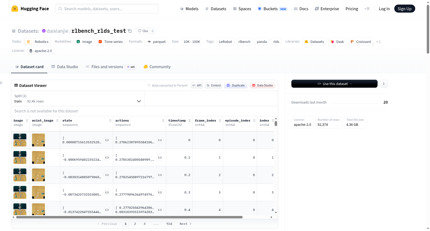Expand the actions cell in timestamp 0.4 row
This screenshot has width=430, height=231.
coord(160,210)
